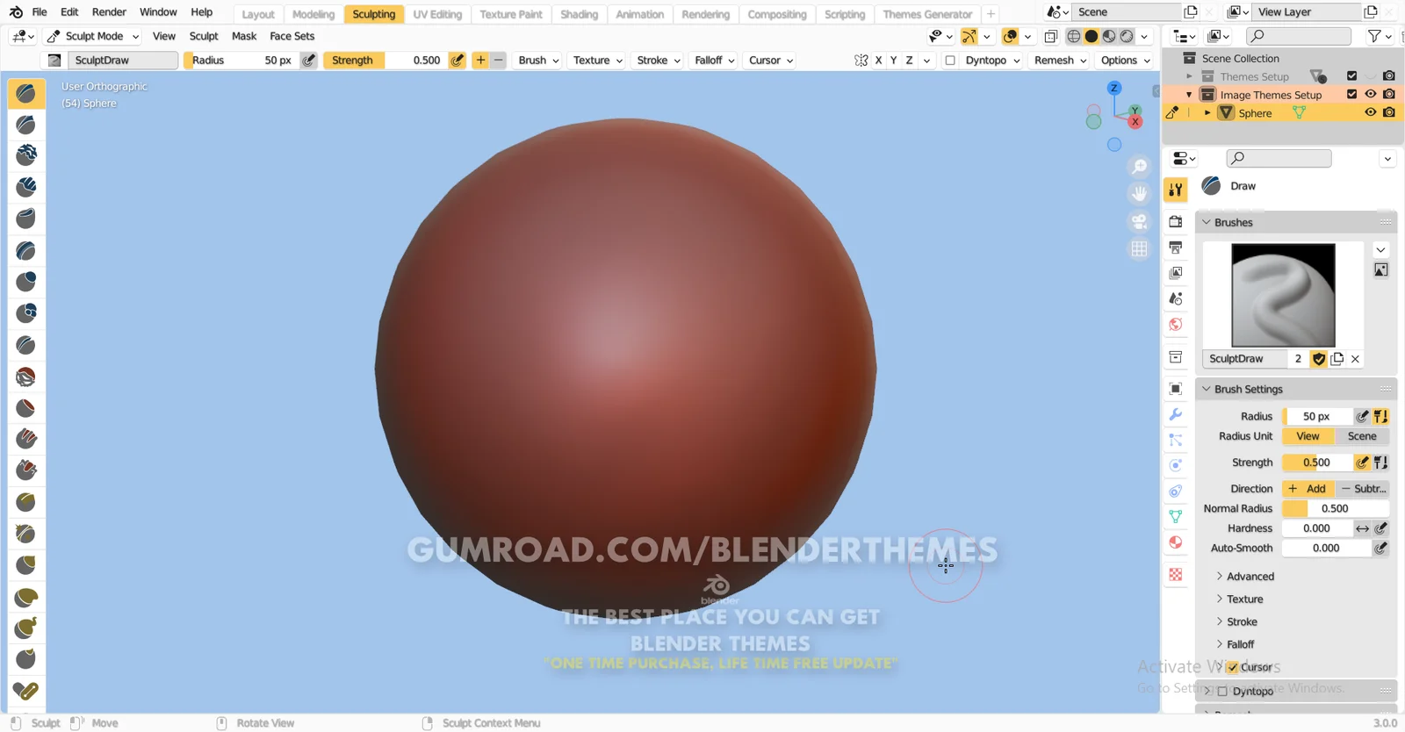Open the Material properties tab

pyautogui.click(x=1176, y=542)
